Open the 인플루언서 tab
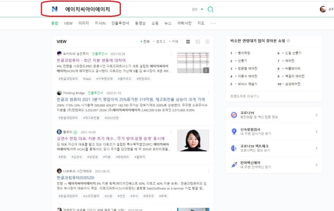 coord(120,23)
